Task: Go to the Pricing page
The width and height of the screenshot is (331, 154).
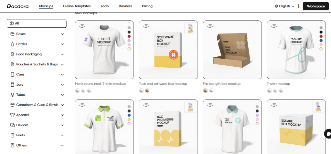Action: coord(147,6)
